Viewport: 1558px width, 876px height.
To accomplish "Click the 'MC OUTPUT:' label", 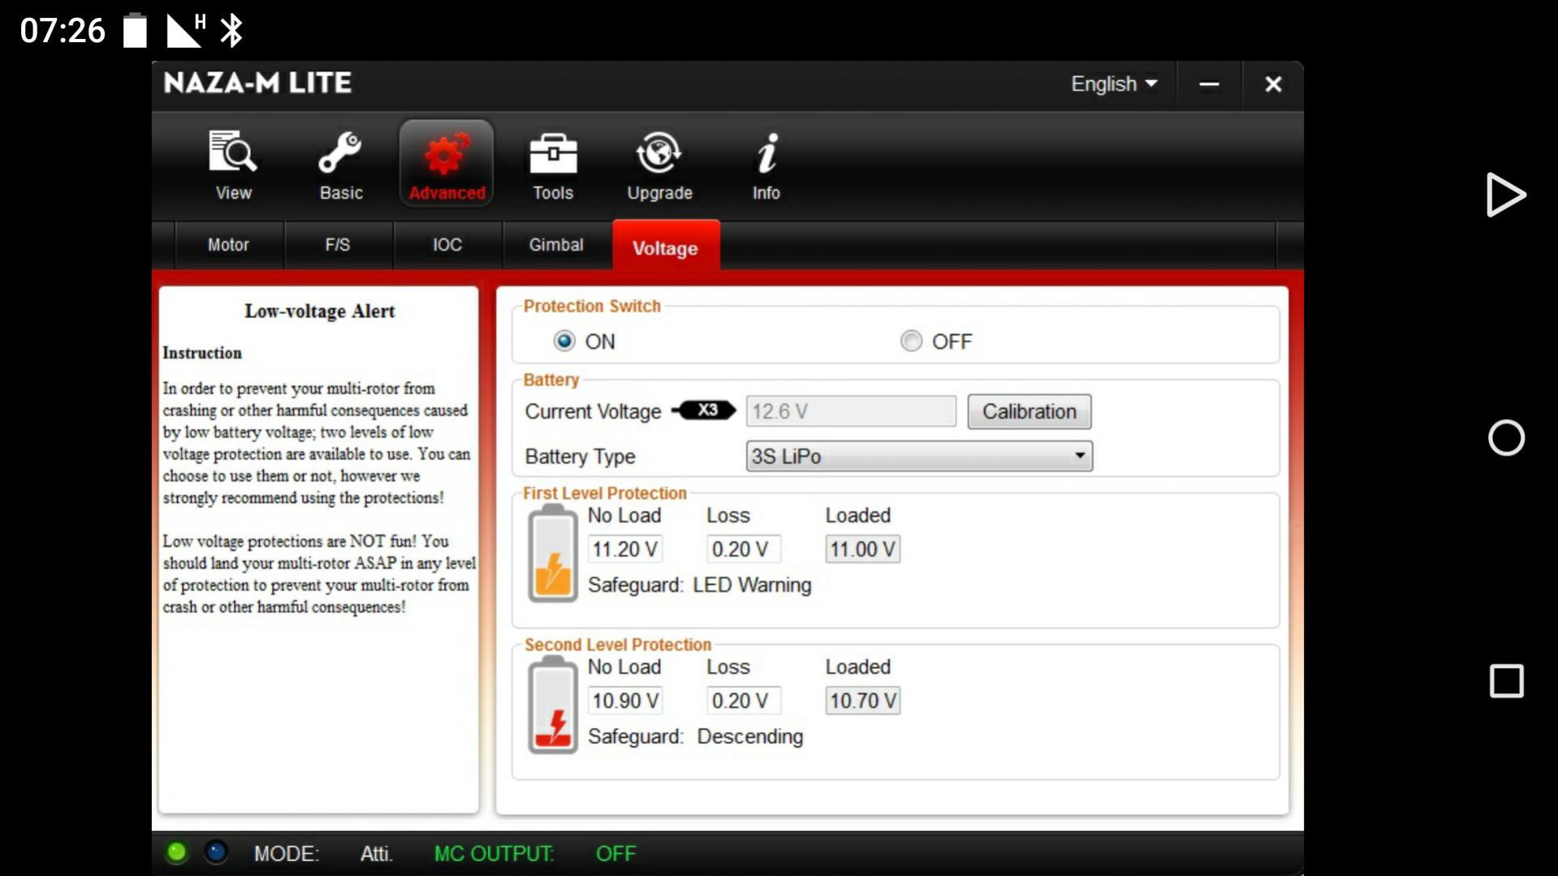I will pyautogui.click(x=494, y=853).
